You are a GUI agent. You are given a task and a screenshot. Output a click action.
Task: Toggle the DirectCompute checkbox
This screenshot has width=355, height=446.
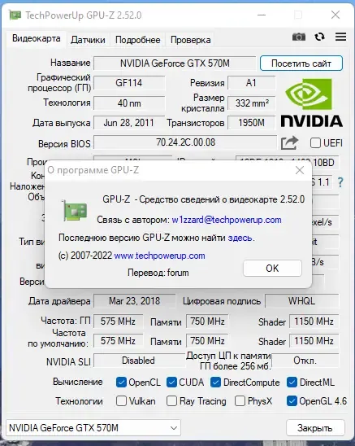point(215,383)
